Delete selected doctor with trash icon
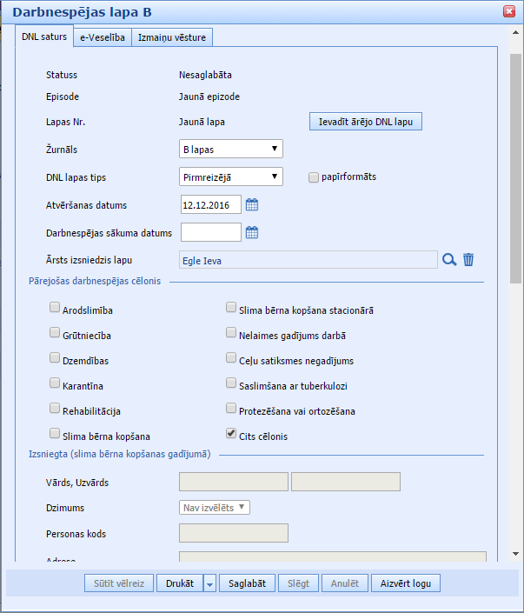The width and height of the screenshot is (524, 613). pyautogui.click(x=468, y=259)
